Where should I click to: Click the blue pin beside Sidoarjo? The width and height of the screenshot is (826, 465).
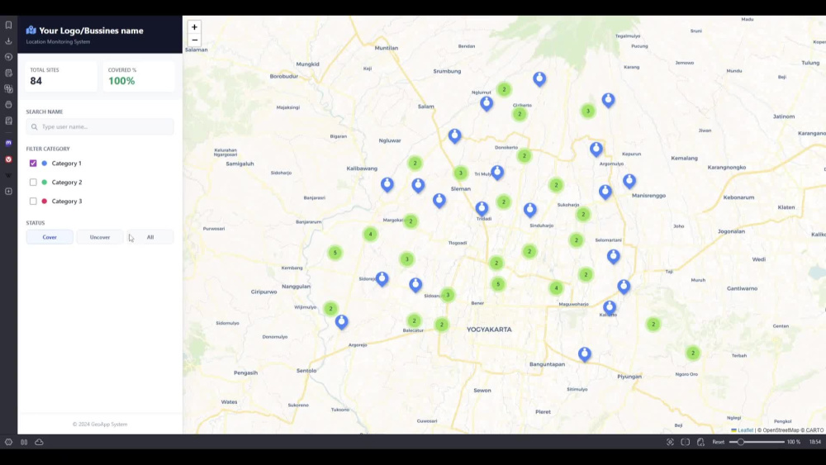[x=382, y=278]
